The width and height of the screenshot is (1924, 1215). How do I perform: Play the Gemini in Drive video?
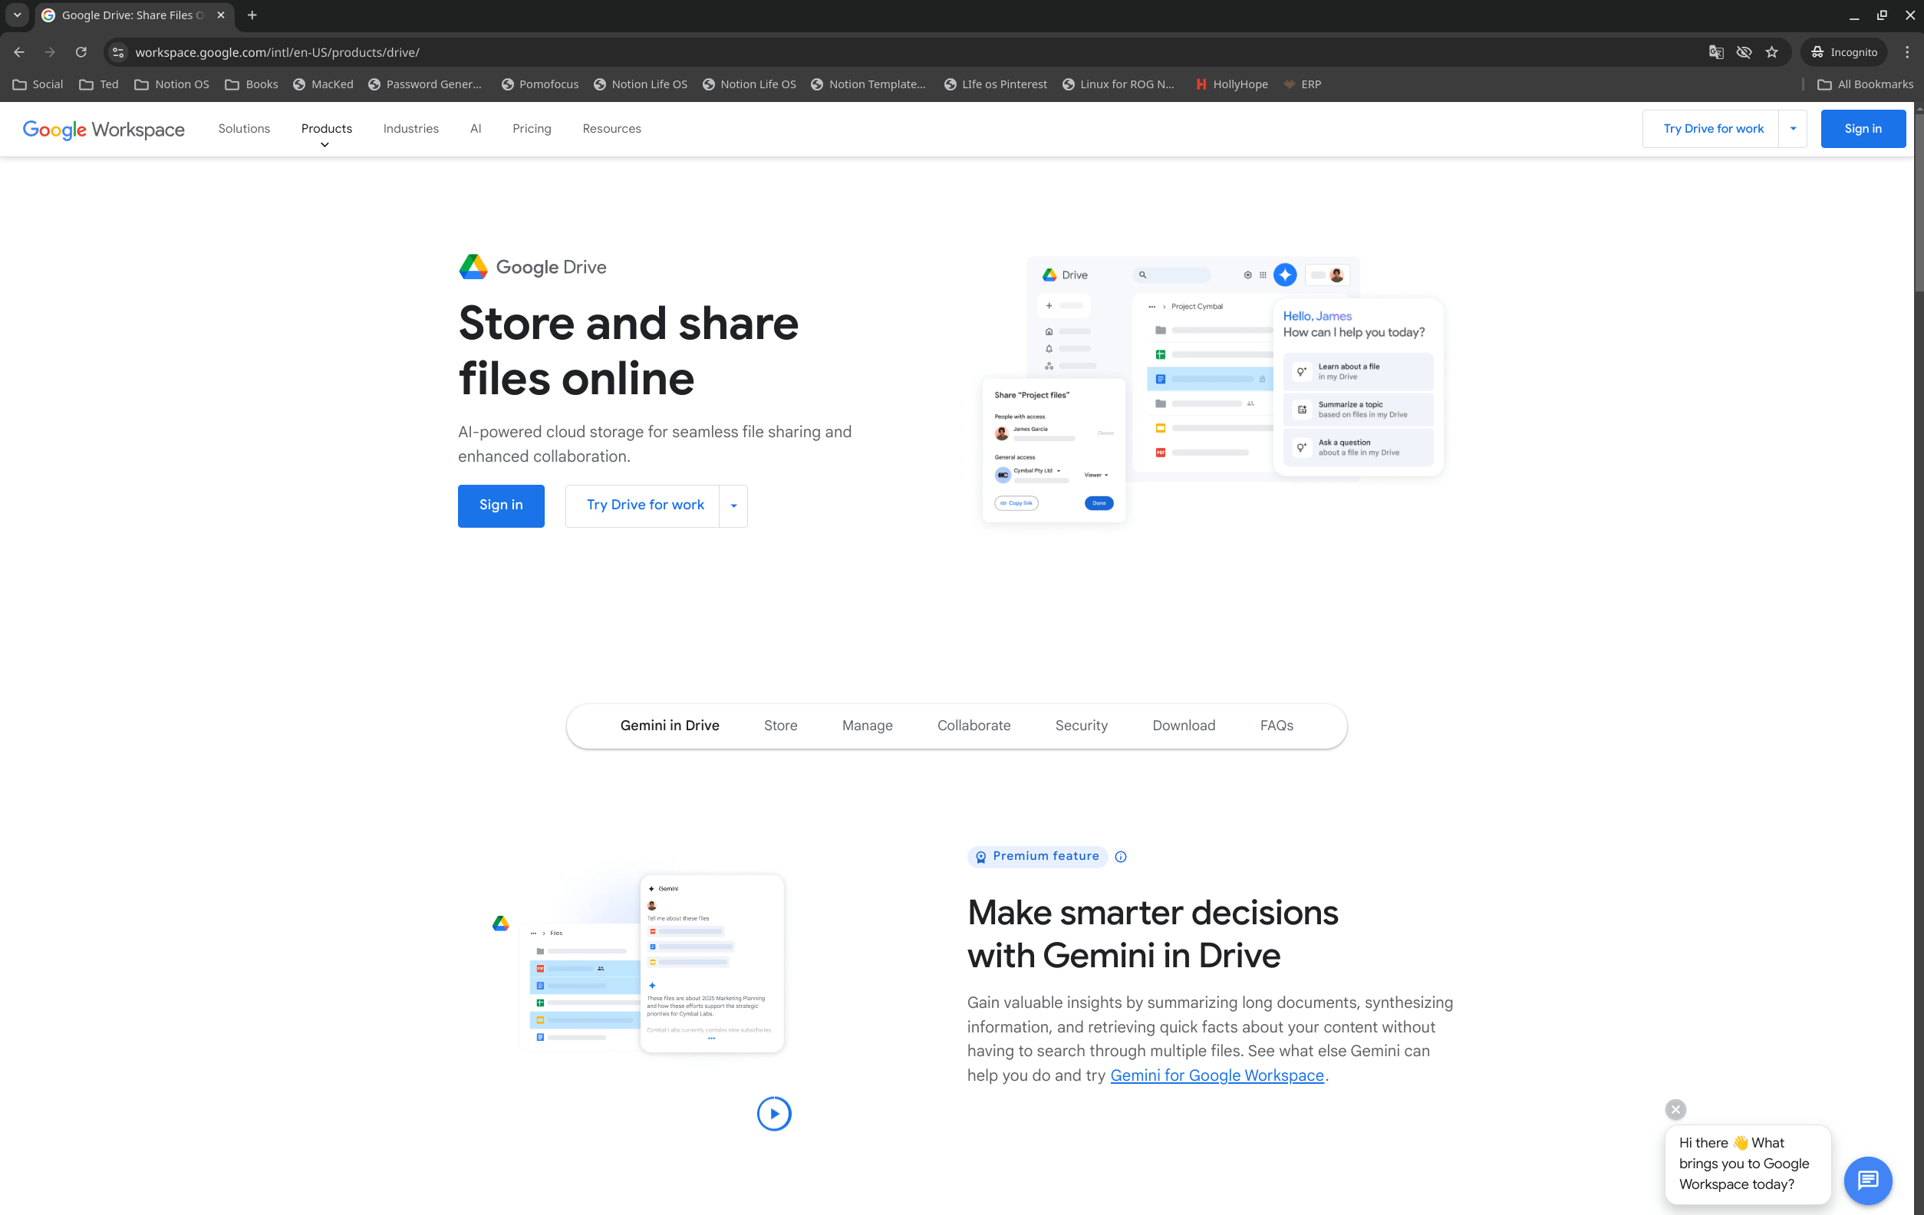[x=773, y=1113]
